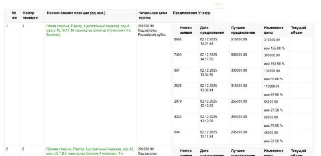The height and width of the screenshot is (156, 321).
Task: Select application number 961
Action: pyautogui.click(x=177, y=70)
